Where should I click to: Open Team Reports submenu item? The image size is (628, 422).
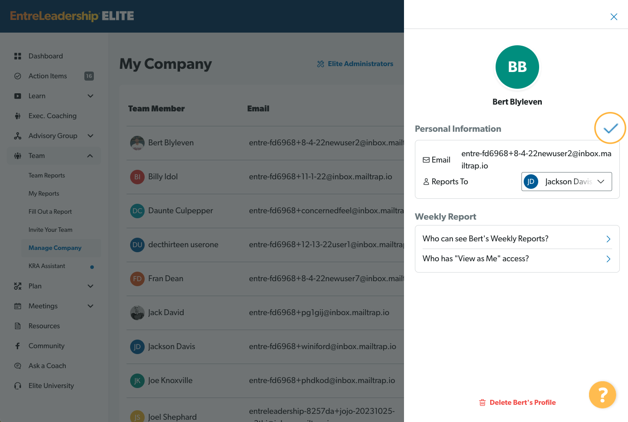point(47,176)
